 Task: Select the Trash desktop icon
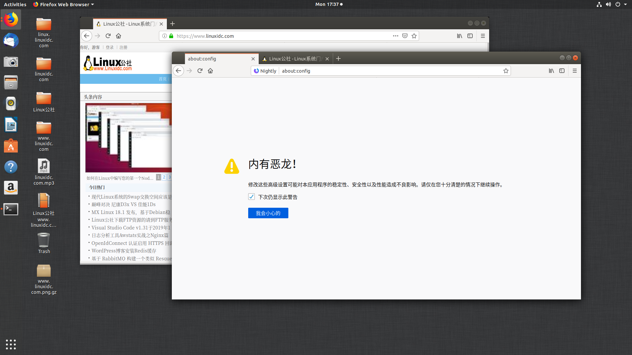(x=44, y=243)
